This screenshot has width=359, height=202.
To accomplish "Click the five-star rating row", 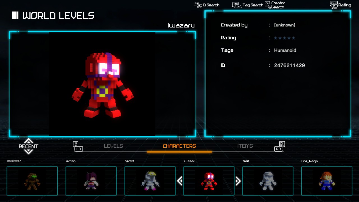I will coord(284,38).
